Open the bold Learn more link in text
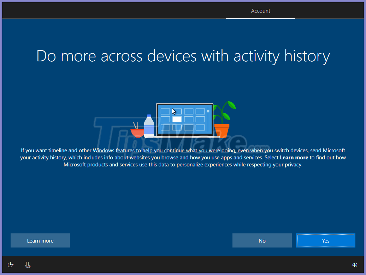This screenshot has height=275, width=366. click(x=294, y=157)
